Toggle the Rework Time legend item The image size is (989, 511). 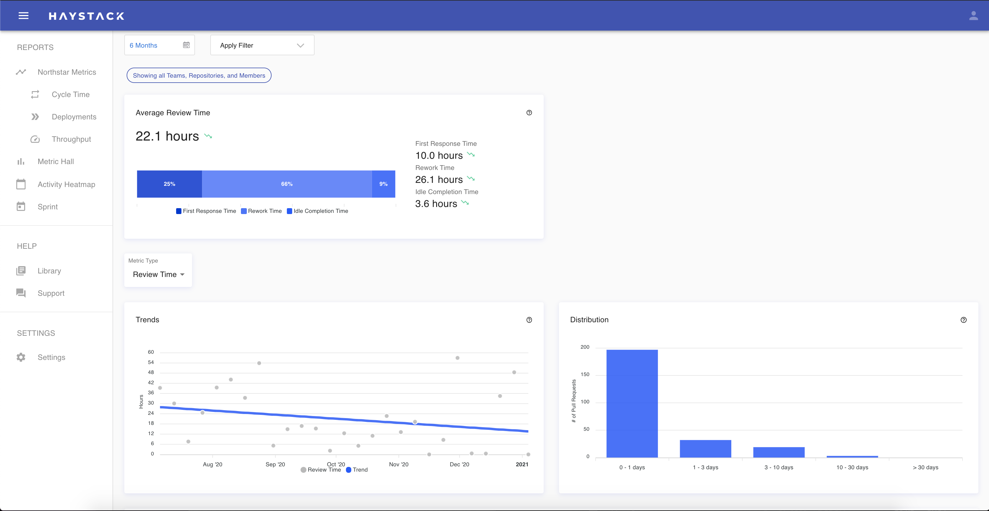pos(261,211)
